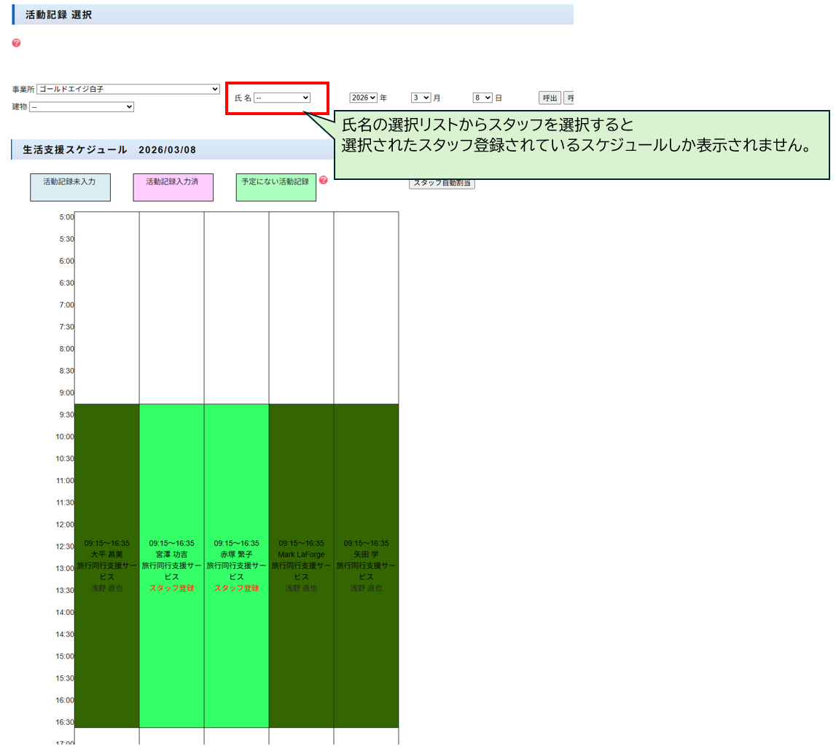Viewport: 836px width, 754px height.
Task: Open the 氏名 staff selection dropdown
Action: pyautogui.click(x=282, y=98)
